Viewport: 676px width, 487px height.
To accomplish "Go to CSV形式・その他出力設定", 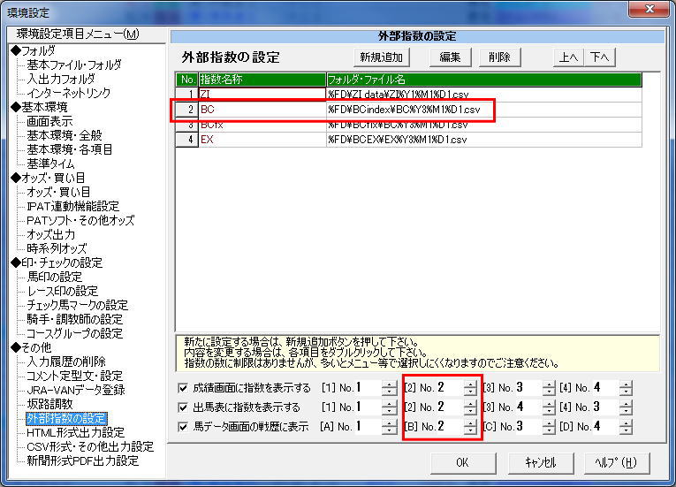I will coord(81,446).
